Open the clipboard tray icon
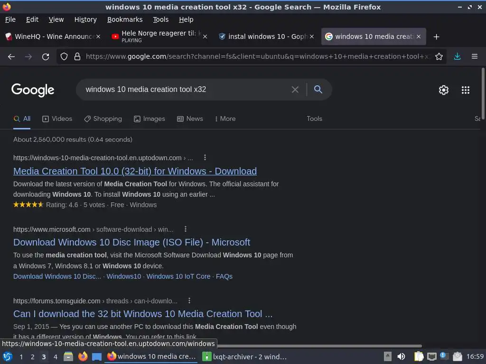The width and height of the screenshot is (486, 364). (419, 356)
